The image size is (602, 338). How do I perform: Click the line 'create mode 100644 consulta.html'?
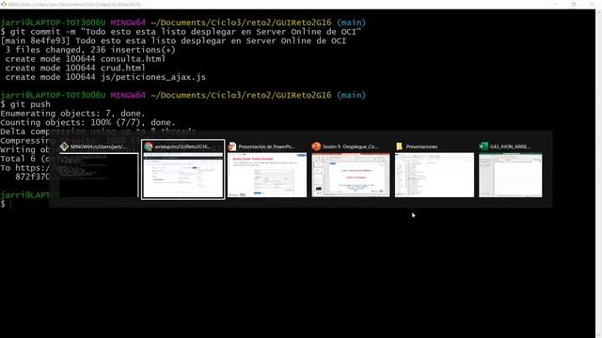(86, 59)
